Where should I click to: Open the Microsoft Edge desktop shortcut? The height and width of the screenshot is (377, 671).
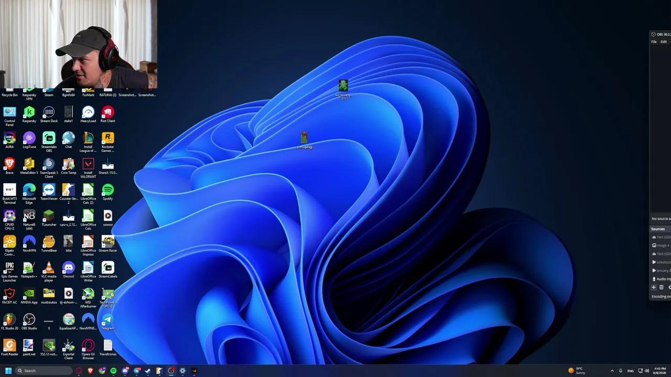click(29, 194)
